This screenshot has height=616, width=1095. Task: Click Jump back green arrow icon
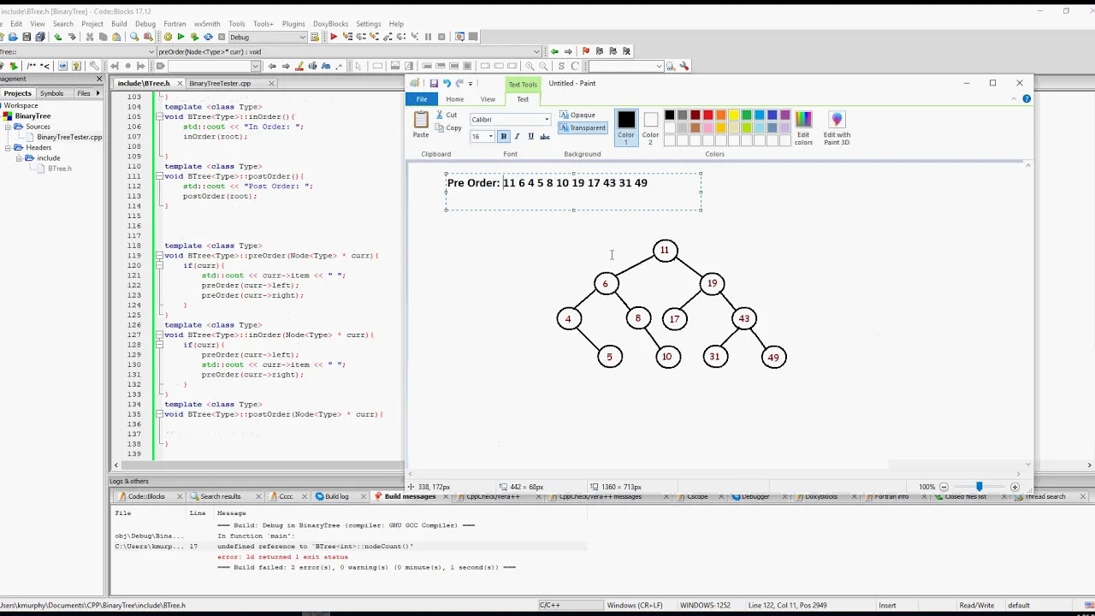554,51
